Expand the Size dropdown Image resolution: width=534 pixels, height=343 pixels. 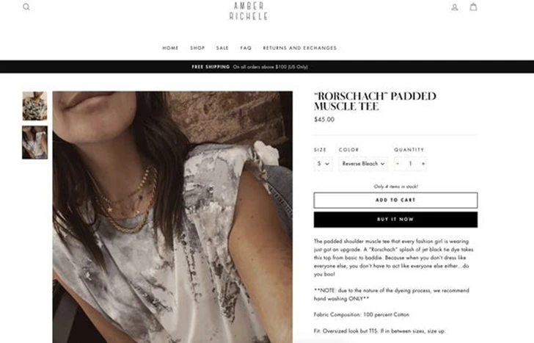[323, 164]
